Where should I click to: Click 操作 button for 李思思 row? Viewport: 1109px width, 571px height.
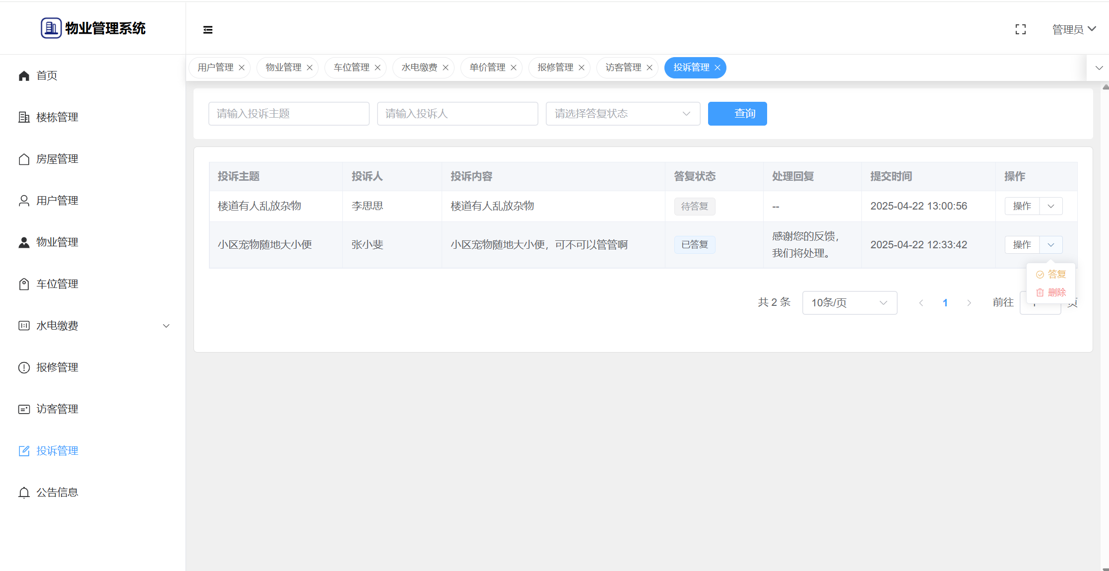(1022, 206)
